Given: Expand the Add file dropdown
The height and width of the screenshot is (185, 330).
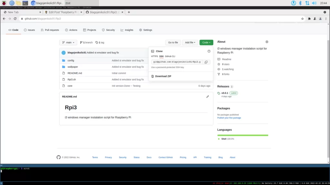Looking at the screenshot, I should (190, 42).
